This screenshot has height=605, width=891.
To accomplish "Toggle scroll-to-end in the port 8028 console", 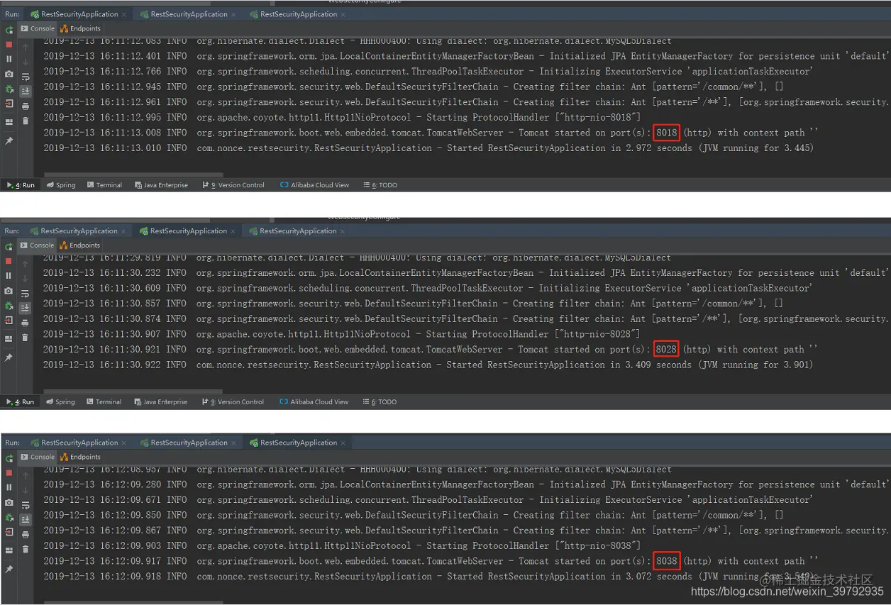I will pos(26,308).
